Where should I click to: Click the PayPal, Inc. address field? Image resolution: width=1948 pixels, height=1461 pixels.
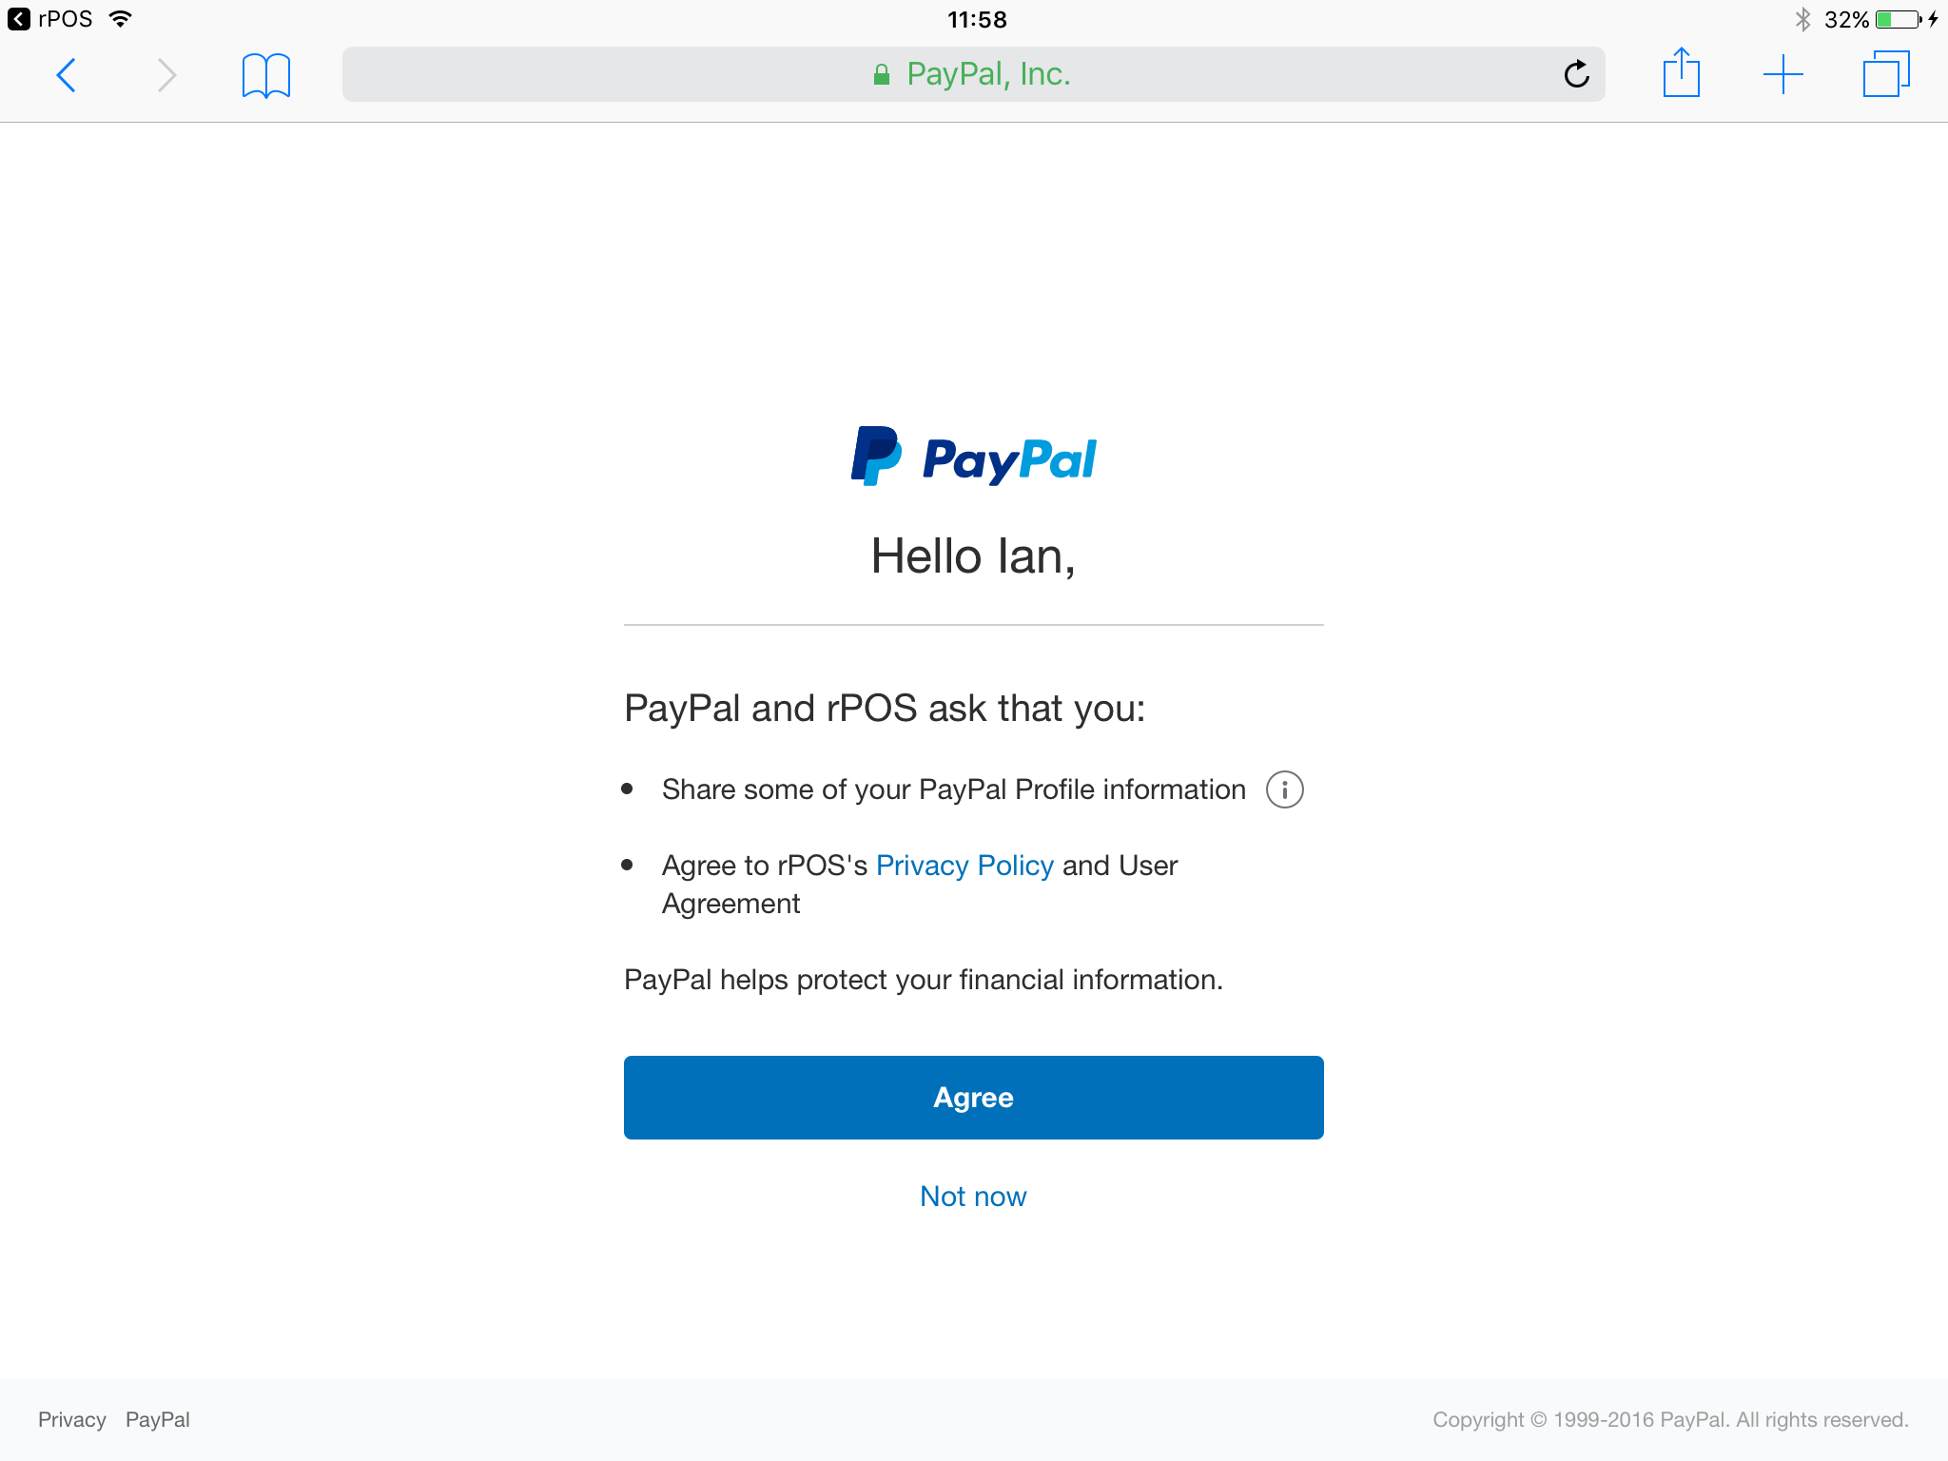pyautogui.click(x=973, y=74)
